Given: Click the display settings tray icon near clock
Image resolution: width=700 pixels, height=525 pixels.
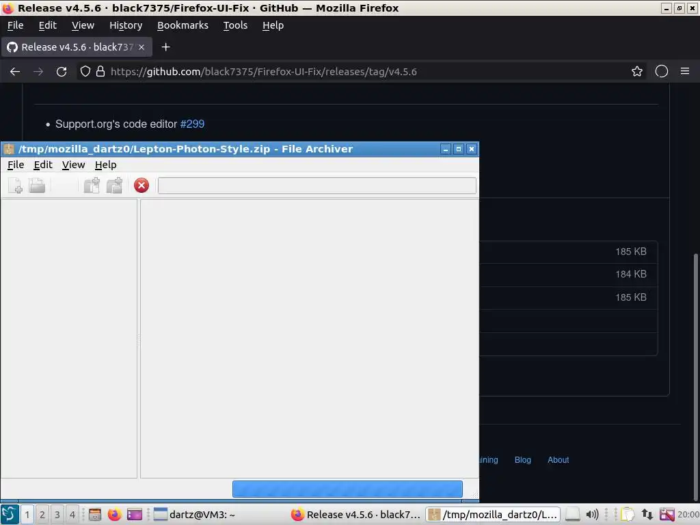Looking at the screenshot, I should coord(667,515).
